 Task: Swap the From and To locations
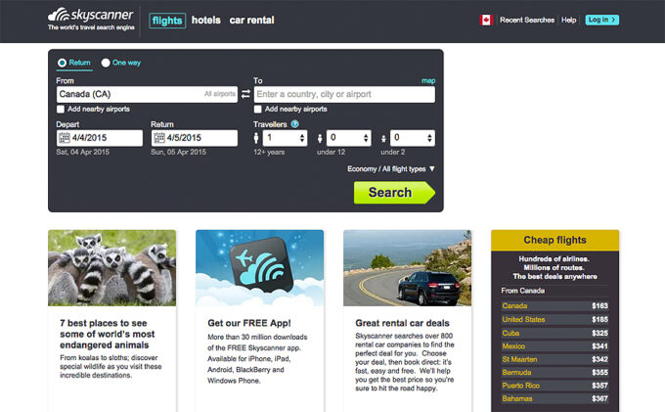point(245,94)
